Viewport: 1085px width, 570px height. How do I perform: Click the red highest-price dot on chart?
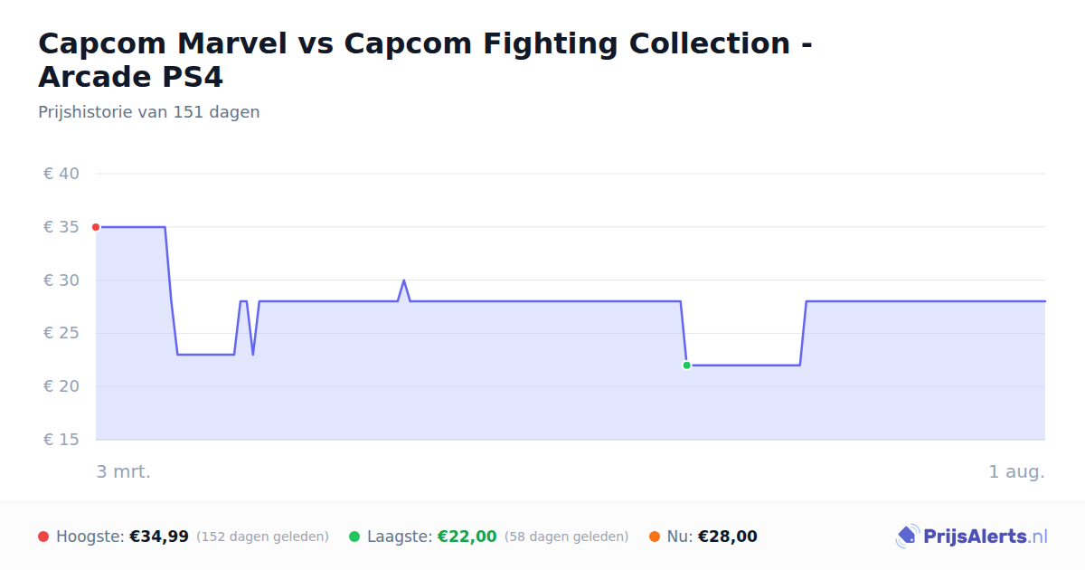tap(96, 227)
